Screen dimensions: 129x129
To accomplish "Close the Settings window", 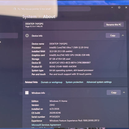I will click(x=126, y=7).
